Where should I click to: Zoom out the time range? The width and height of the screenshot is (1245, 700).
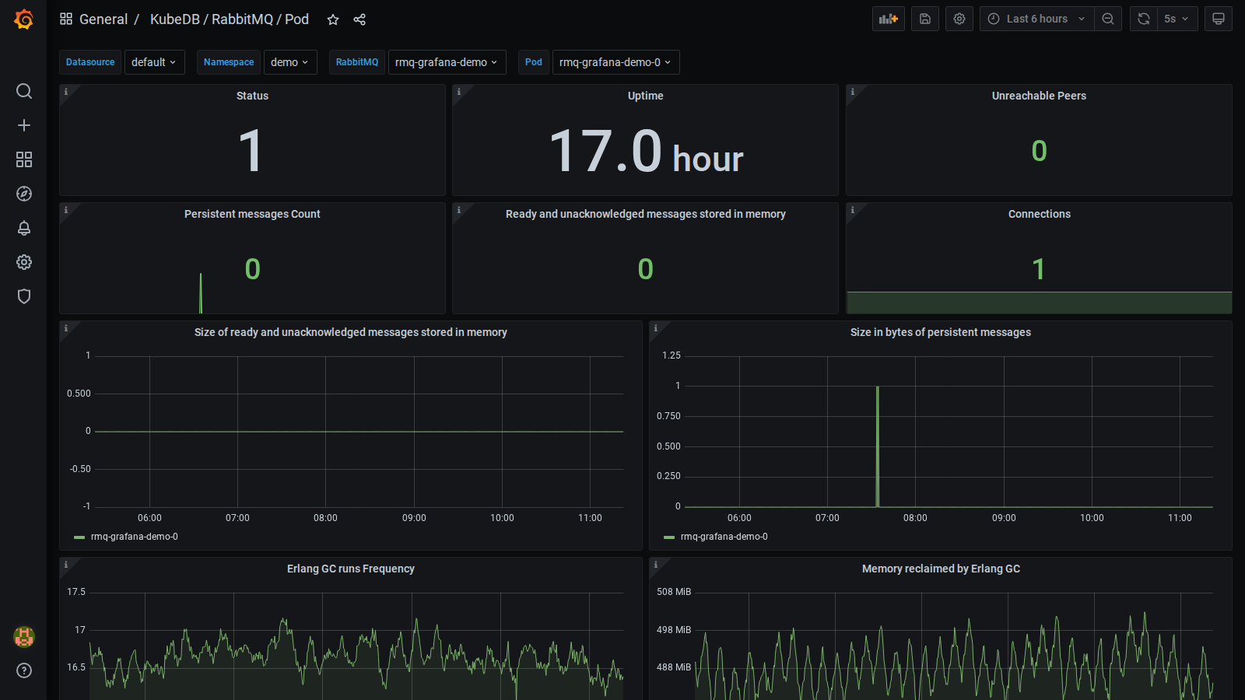point(1108,19)
